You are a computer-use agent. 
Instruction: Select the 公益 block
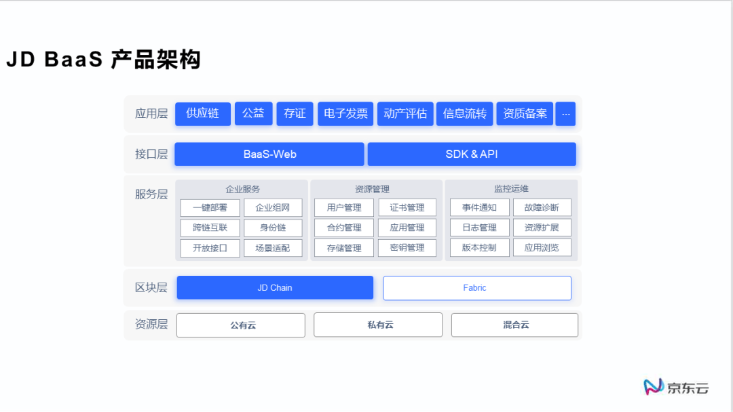[253, 113]
